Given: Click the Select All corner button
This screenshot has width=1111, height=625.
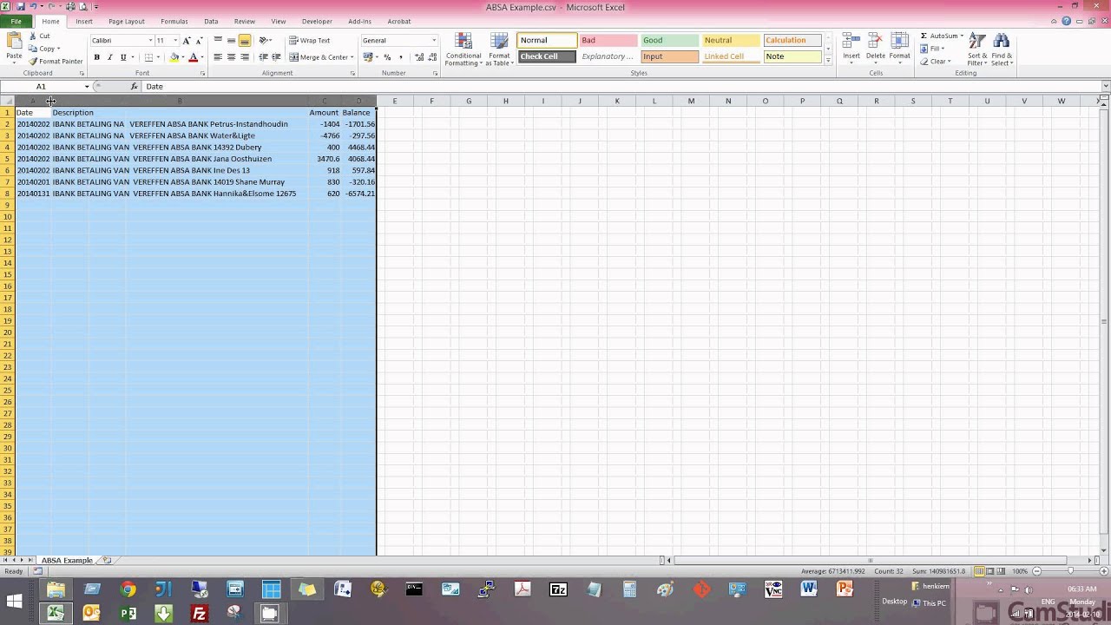Looking at the screenshot, I should [7, 102].
